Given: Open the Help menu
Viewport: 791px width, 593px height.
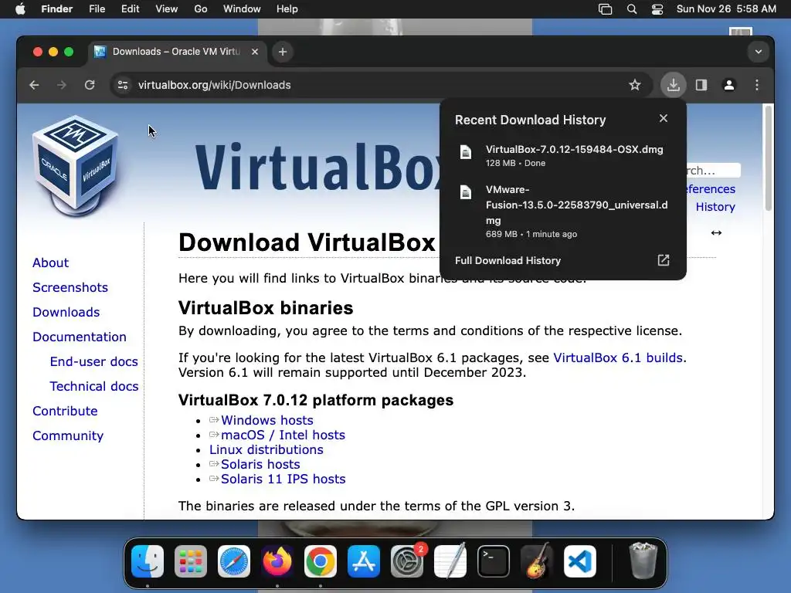Looking at the screenshot, I should (287, 9).
